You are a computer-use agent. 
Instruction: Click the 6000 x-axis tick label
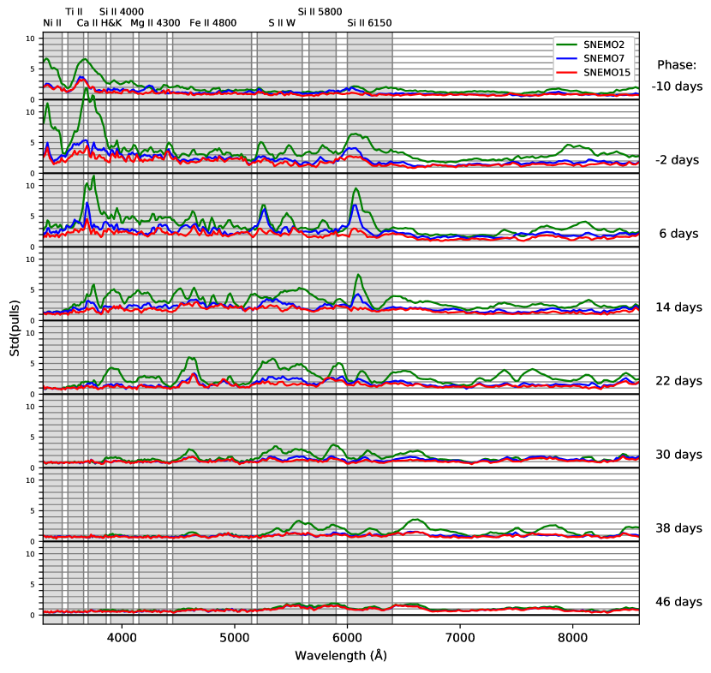click(x=347, y=638)
